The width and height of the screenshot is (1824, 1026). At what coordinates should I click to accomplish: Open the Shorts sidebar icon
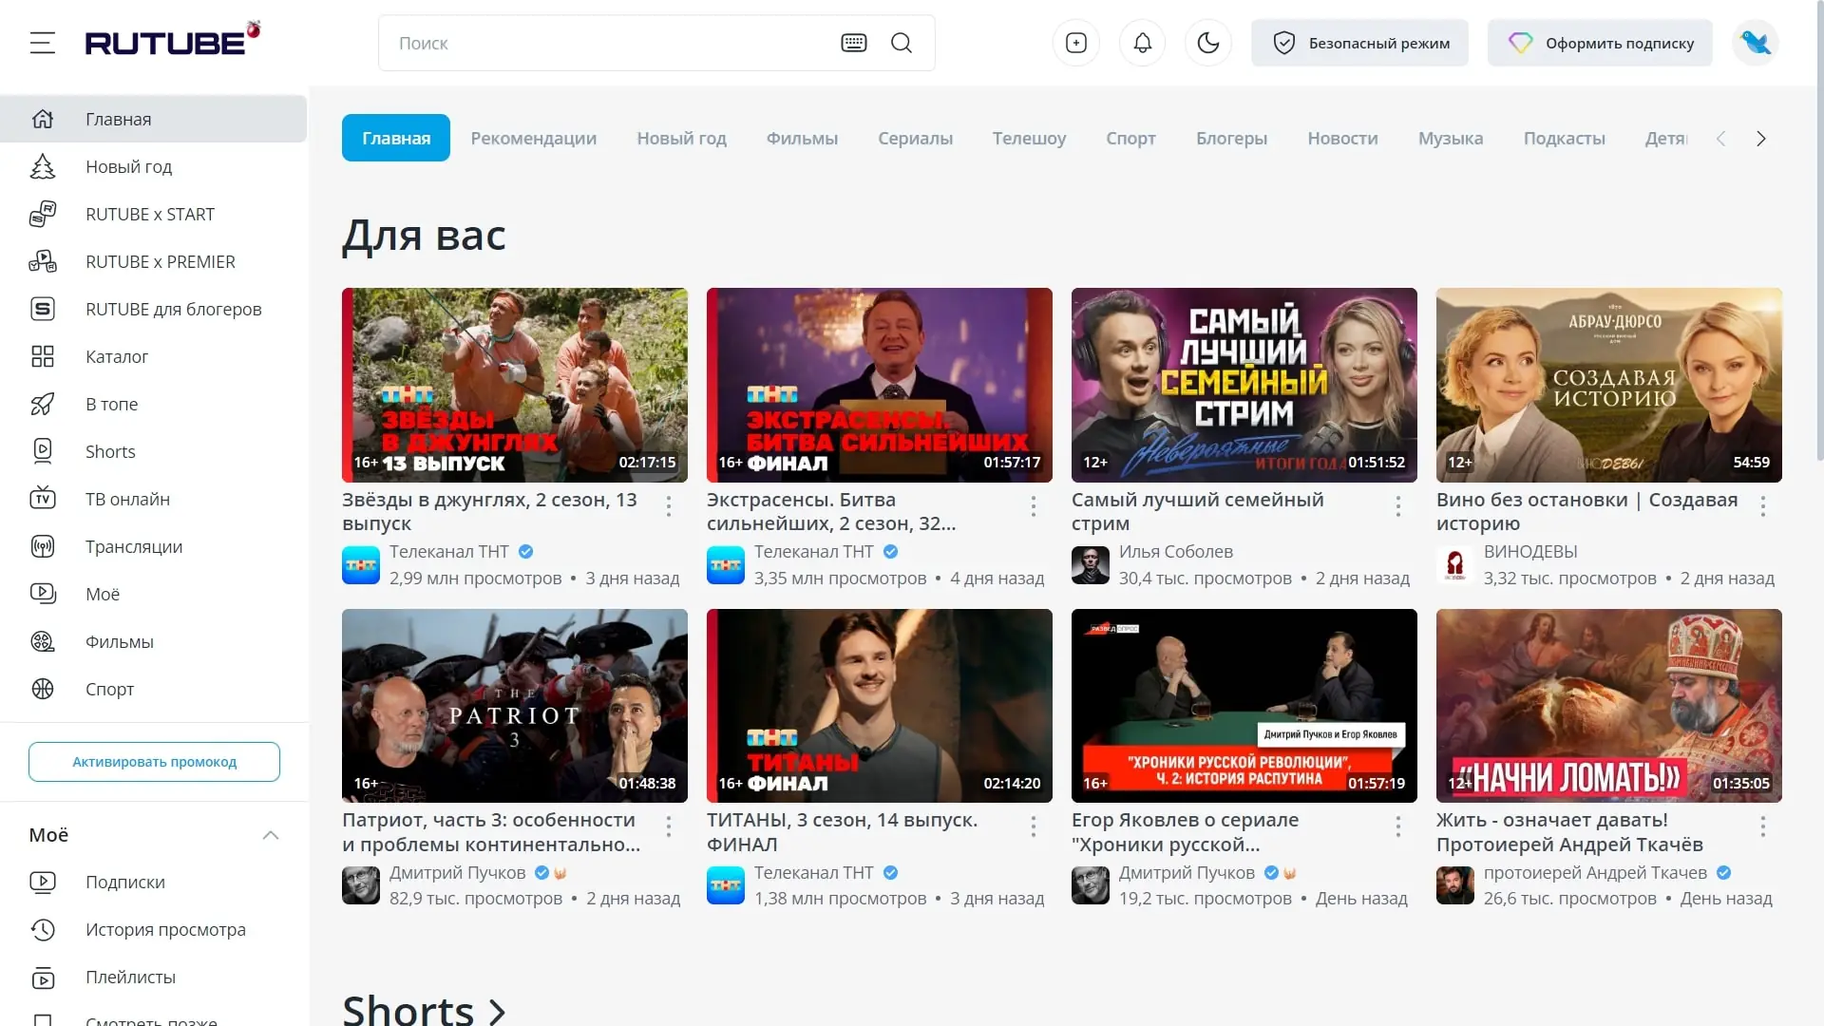click(x=43, y=451)
